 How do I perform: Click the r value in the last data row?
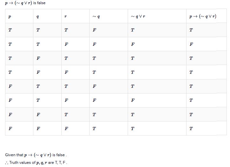[x=66, y=129]
